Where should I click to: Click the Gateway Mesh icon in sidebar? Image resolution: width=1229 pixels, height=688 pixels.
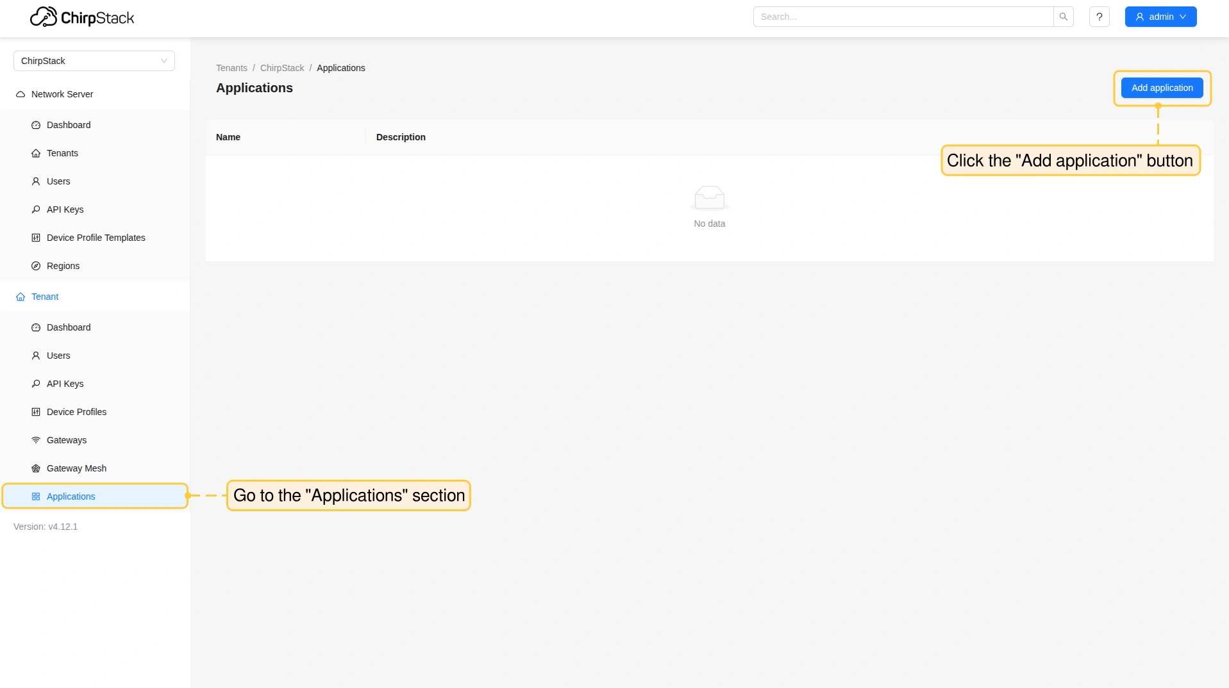click(x=36, y=468)
